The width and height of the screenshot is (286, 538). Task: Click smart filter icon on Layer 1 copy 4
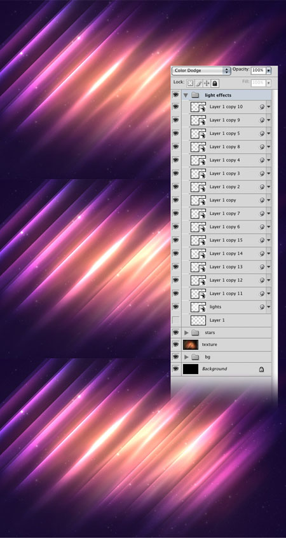pyautogui.click(x=262, y=160)
